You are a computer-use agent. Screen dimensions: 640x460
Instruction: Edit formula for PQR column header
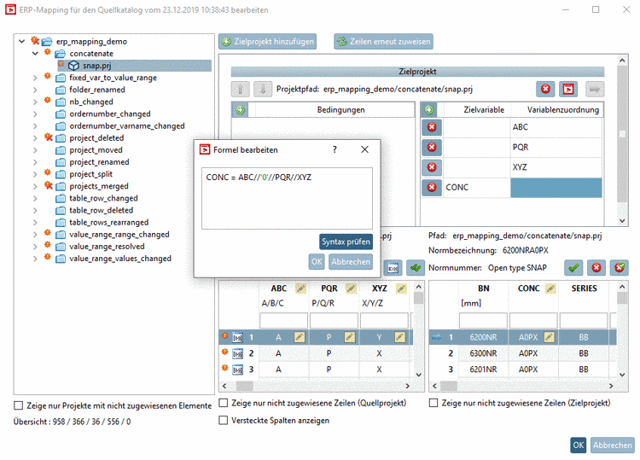[x=351, y=288]
